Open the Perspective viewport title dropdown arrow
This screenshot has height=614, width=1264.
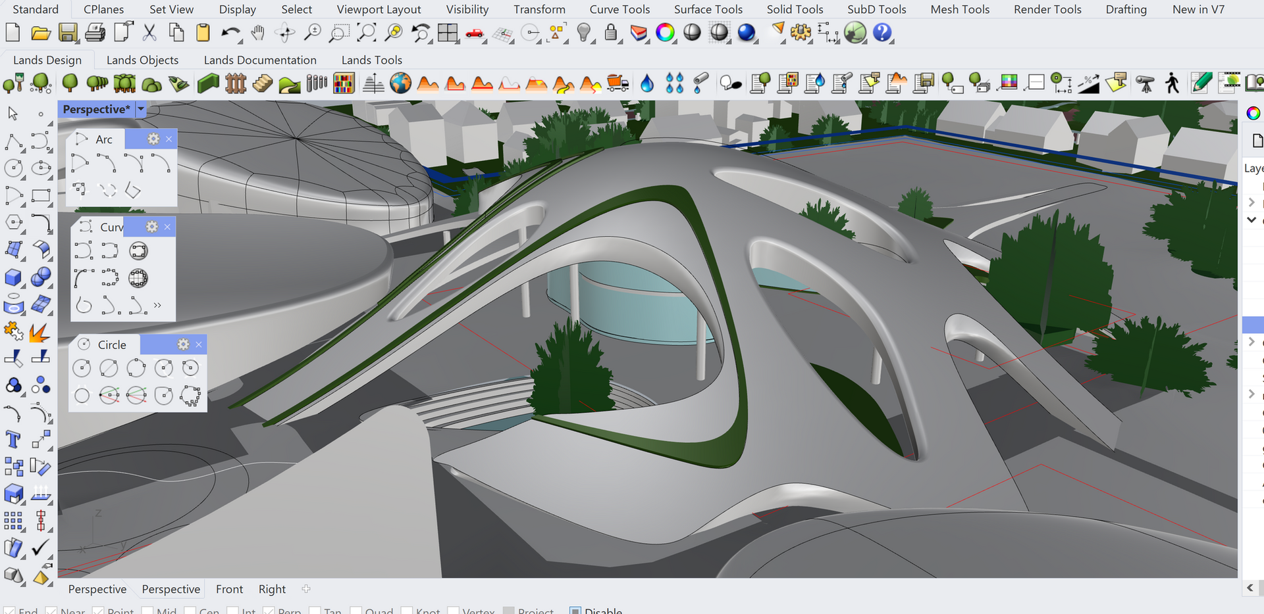(141, 109)
